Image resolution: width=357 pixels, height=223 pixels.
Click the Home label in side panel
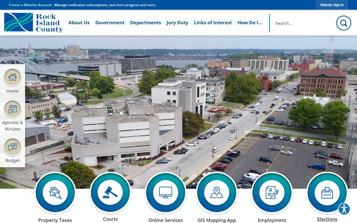click(x=13, y=91)
